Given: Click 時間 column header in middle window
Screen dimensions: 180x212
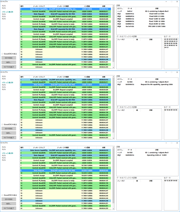Looking at the screenshot, I should click(x=104, y=77).
